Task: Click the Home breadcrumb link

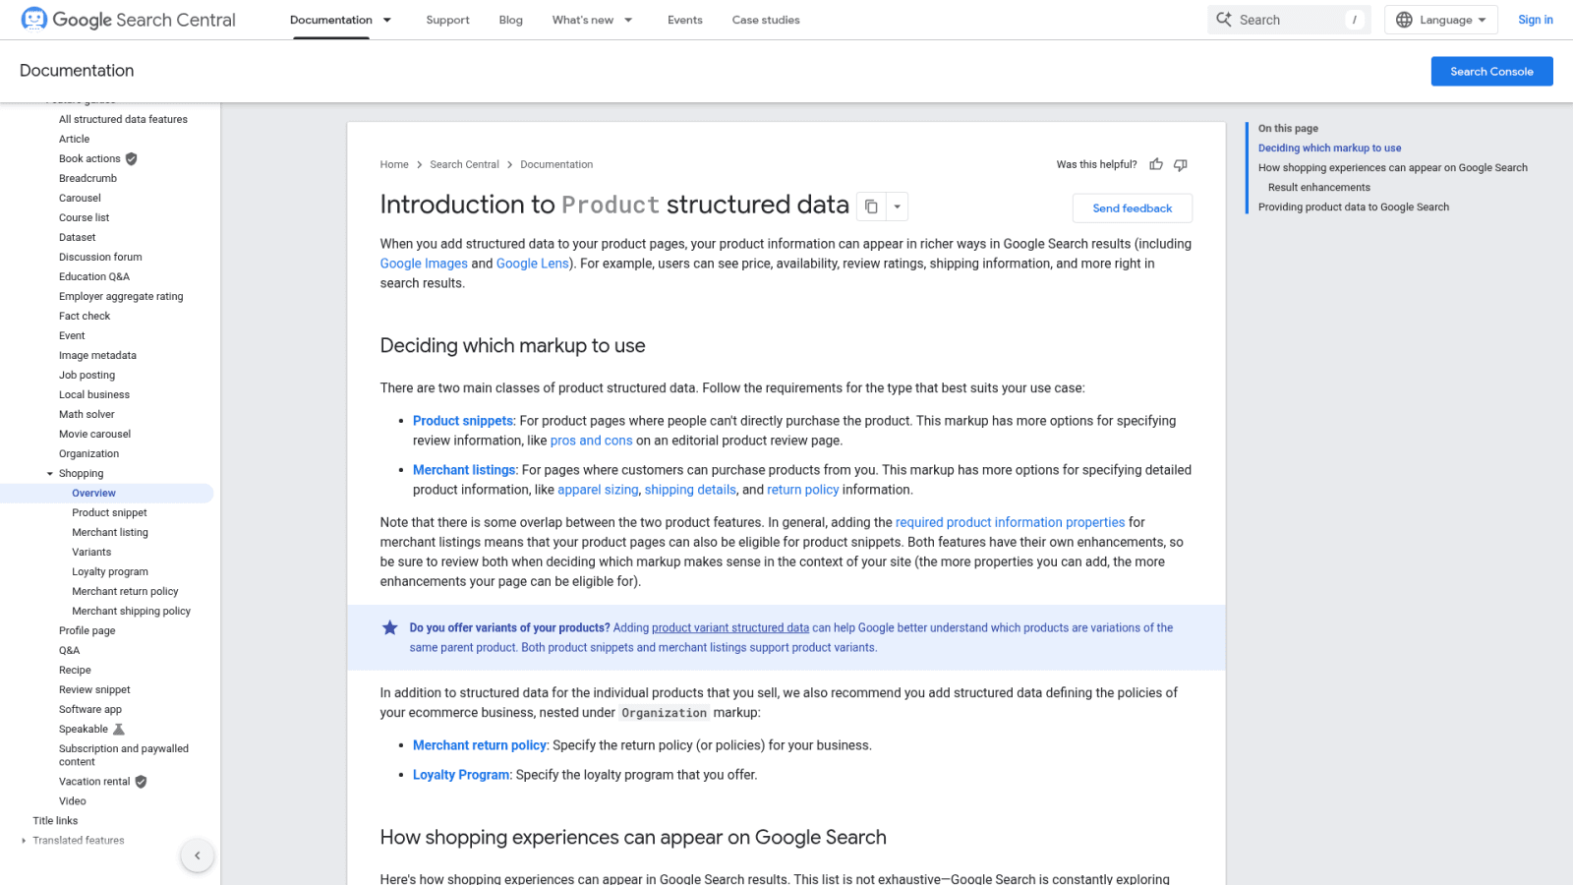Action: 394,164
